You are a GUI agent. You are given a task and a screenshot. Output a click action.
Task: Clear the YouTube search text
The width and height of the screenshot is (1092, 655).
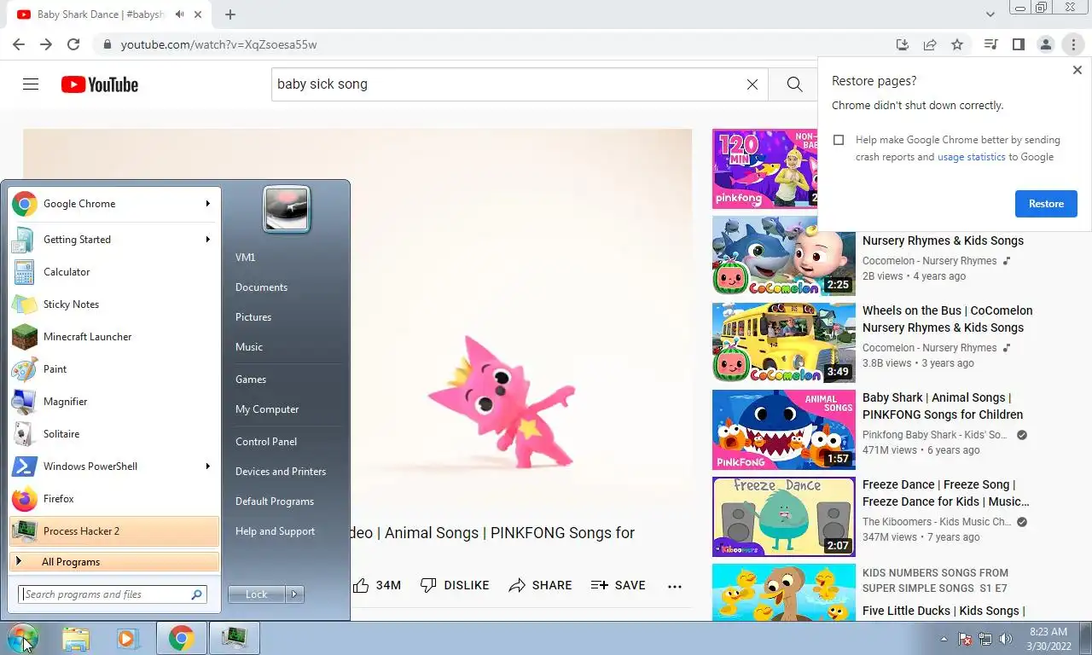[752, 84]
